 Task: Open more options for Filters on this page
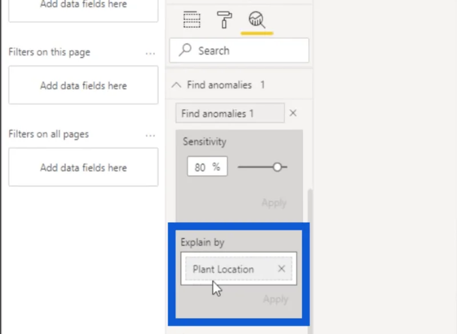point(150,54)
